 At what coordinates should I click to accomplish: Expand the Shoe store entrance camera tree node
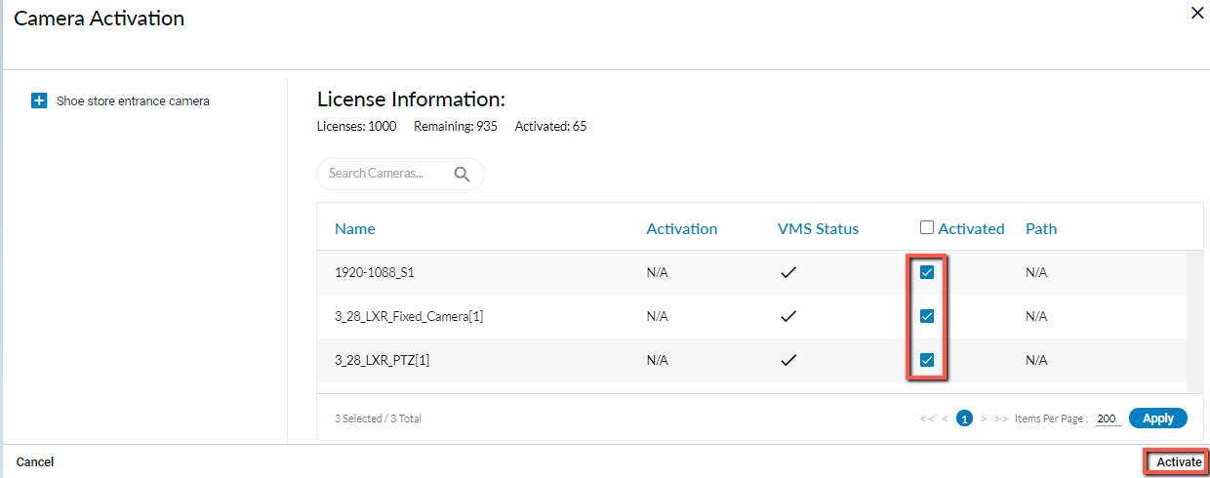tap(39, 100)
